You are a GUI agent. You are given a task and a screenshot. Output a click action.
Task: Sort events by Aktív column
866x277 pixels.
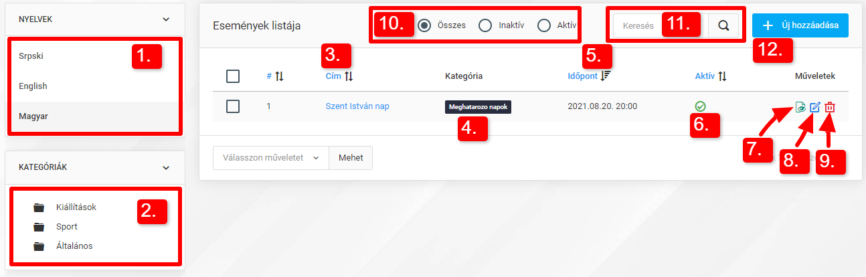(x=711, y=76)
